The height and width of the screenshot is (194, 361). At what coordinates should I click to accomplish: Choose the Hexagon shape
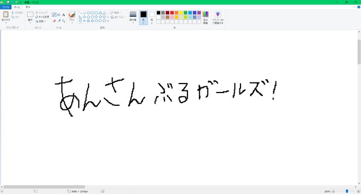pyautogui.click(x=92, y=17)
